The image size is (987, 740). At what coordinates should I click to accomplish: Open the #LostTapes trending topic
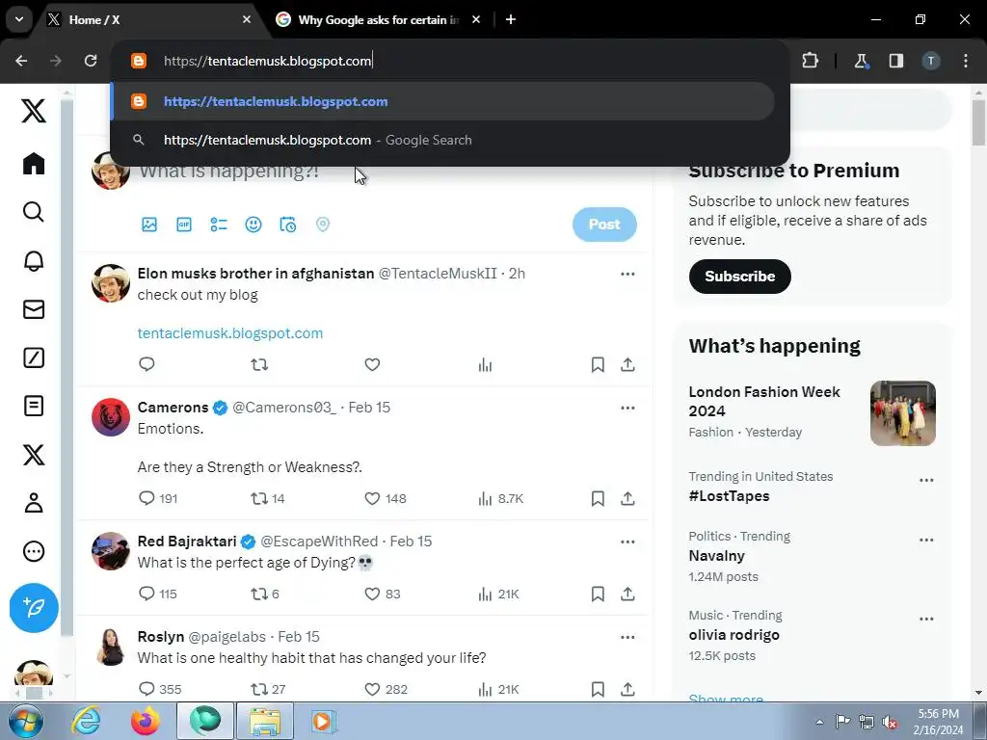729,496
